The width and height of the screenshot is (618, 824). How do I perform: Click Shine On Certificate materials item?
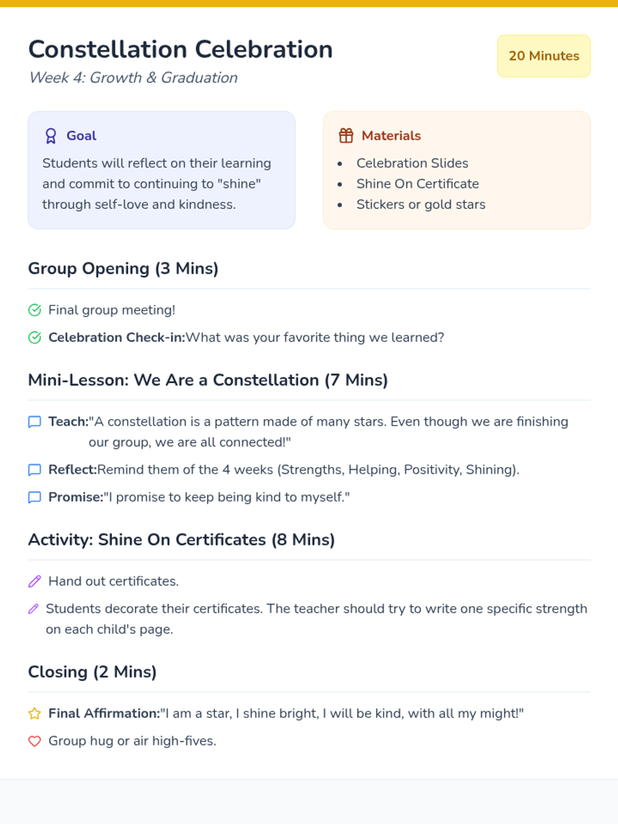pyautogui.click(x=417, y=184)
